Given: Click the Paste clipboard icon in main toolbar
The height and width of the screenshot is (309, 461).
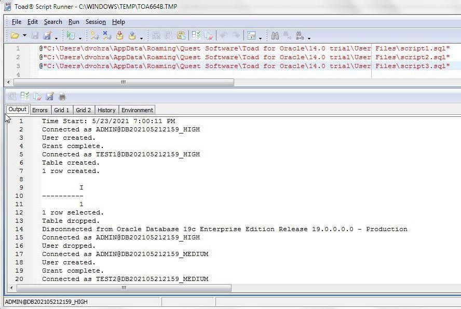Looking at the screenshot, I should coord(181,36).
